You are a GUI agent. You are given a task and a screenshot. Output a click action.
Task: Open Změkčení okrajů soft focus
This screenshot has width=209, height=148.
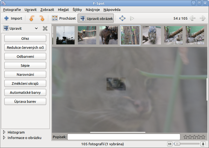(25, 83)
